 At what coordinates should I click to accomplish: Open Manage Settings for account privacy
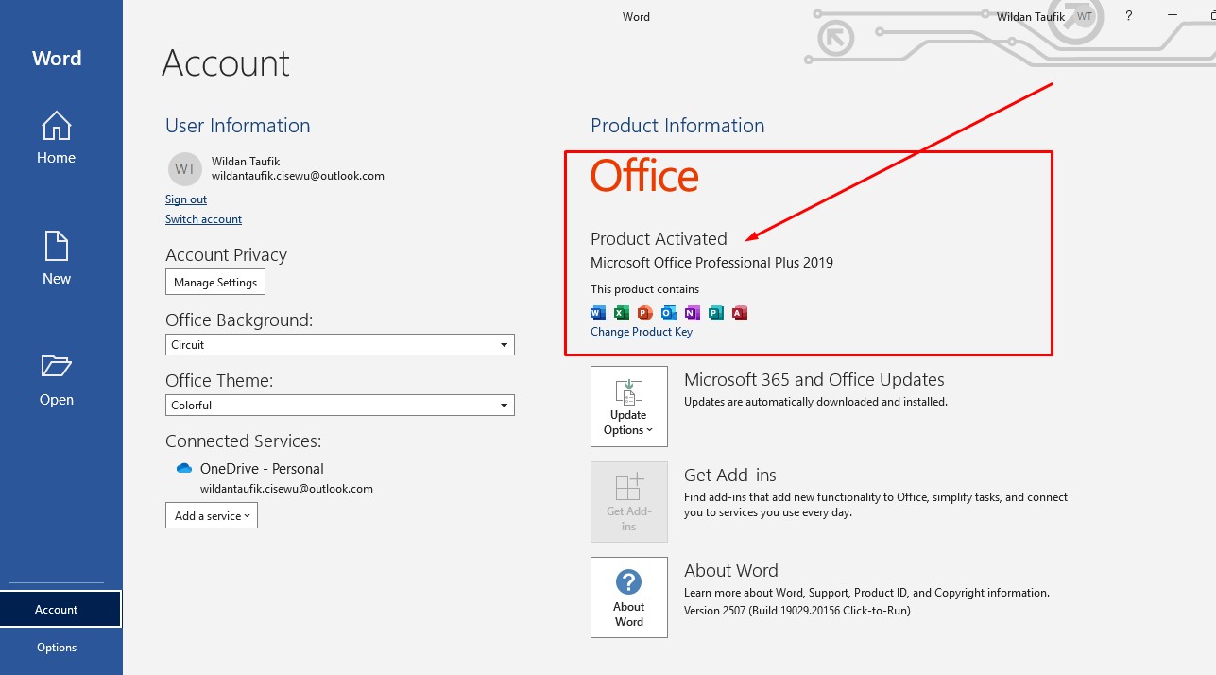[x=215, y=282]
